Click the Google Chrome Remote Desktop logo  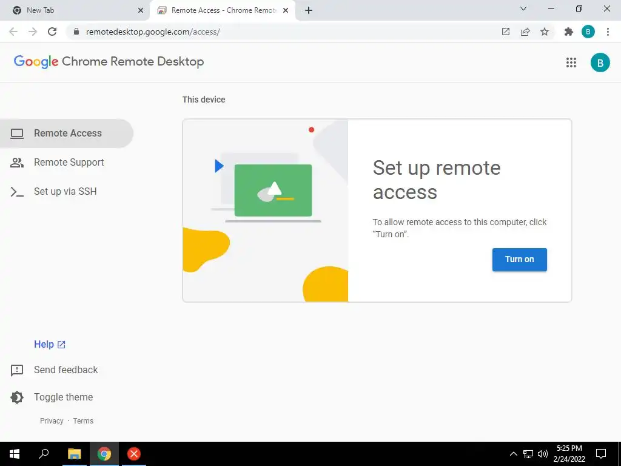109,62
